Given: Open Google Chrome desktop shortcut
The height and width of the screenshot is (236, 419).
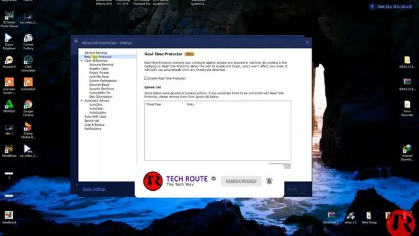Looking at the screenshot, I should click(x=28, y=108).
